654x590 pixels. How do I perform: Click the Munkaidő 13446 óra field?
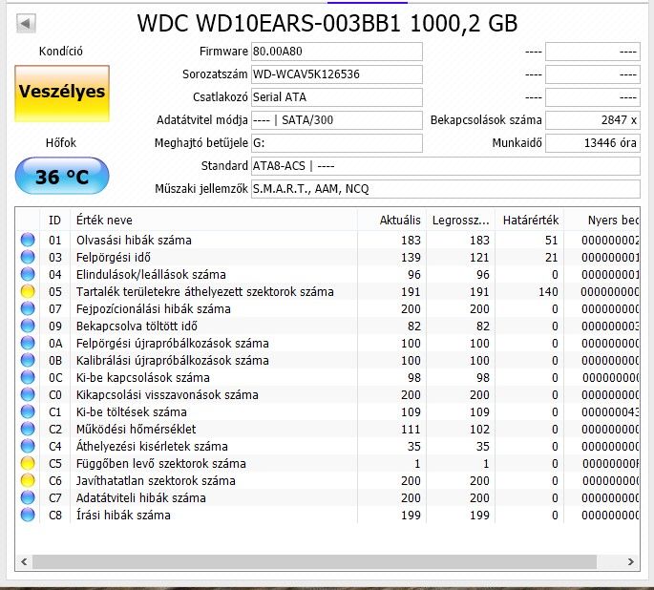[x=593, y=143]
